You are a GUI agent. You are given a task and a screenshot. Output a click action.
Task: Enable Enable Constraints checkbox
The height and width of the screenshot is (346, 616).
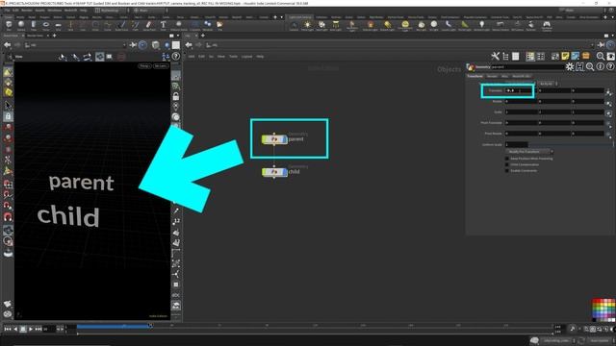coord(507,171)
